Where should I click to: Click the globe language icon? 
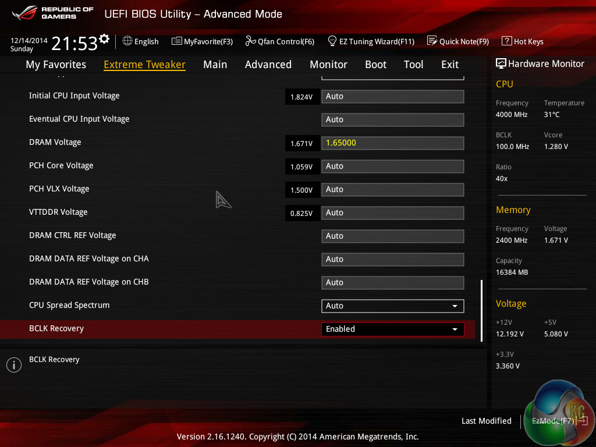click(127, 41)
